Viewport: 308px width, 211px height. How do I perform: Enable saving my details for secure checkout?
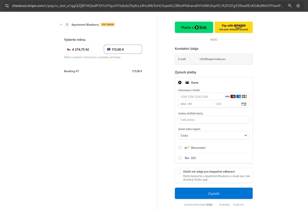click(179, 172)
